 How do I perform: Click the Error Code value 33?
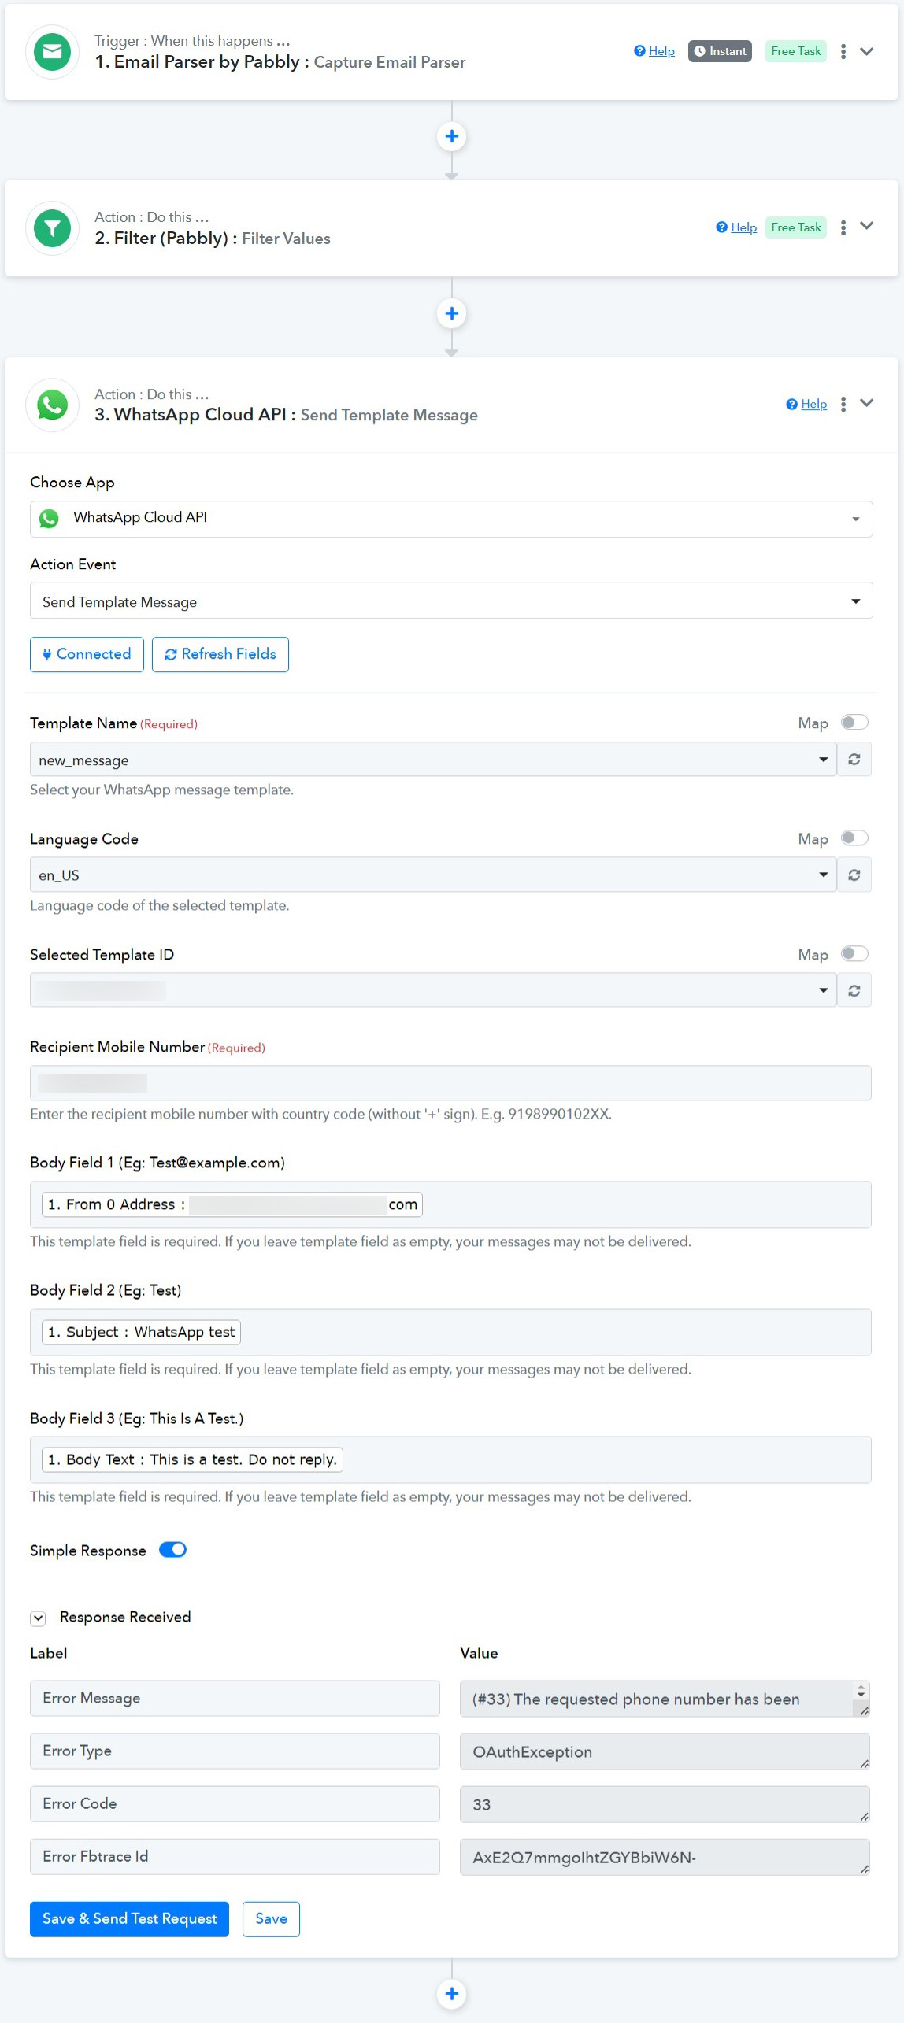click(665, 1804)
